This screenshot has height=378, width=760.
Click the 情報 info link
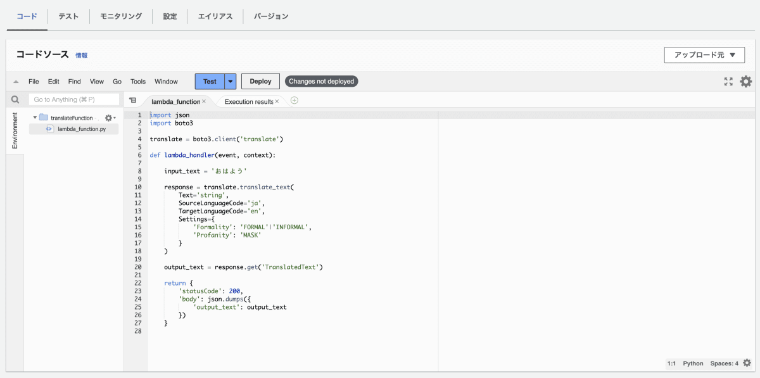tap(82, 56)
